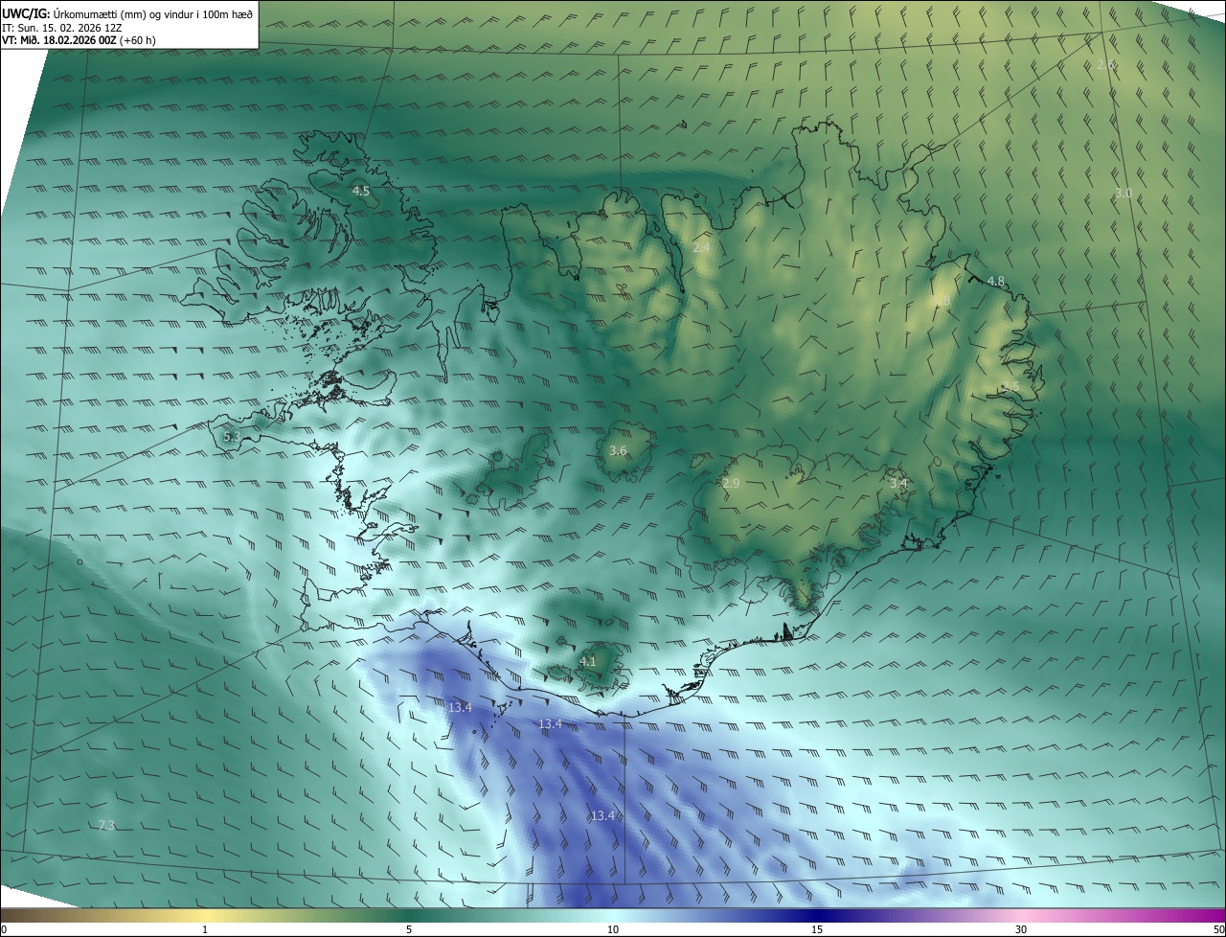Screen dimensions: 1226x937
Task: Click the 4.5 value label in the Westfjords
Action: tap(361, 192)
